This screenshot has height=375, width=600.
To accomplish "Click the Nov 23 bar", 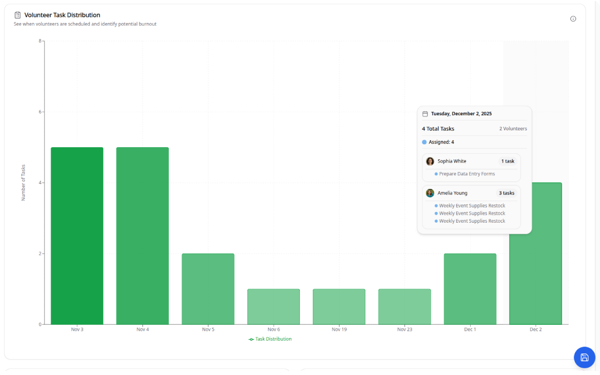I will tap(405, 307).
